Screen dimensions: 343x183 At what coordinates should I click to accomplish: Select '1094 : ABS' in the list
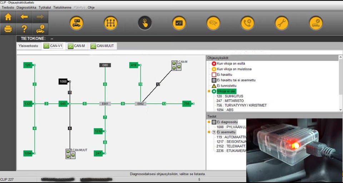225,110
